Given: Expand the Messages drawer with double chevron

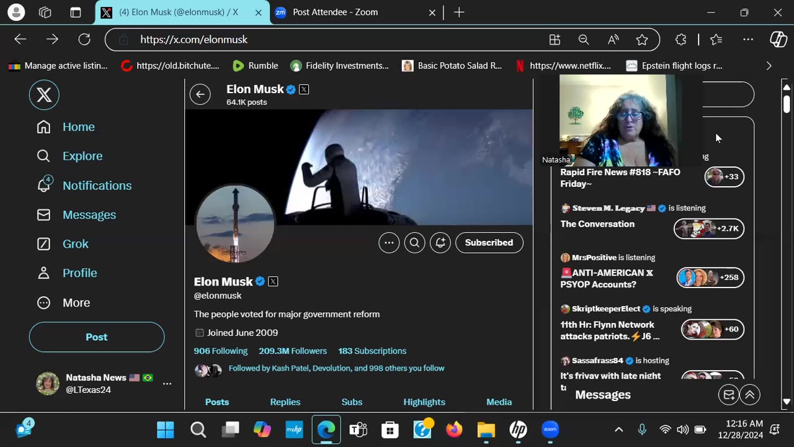Looking at the screenshot, I should (x=750, y=395).
